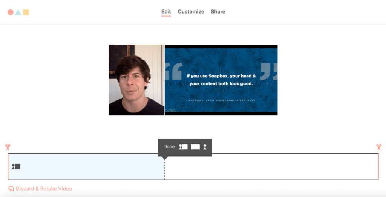Open the Share tab
The height and width of the screenshot is (197, 386).
click(x=218, y=12)
